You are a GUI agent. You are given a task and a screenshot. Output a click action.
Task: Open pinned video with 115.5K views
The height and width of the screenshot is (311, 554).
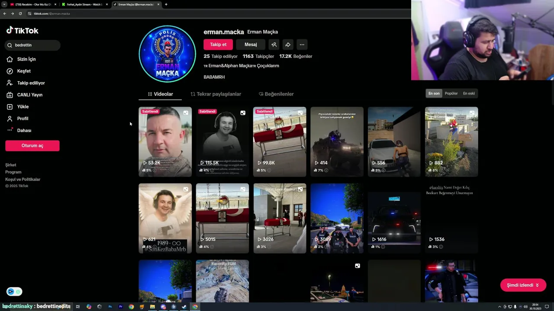222,142
